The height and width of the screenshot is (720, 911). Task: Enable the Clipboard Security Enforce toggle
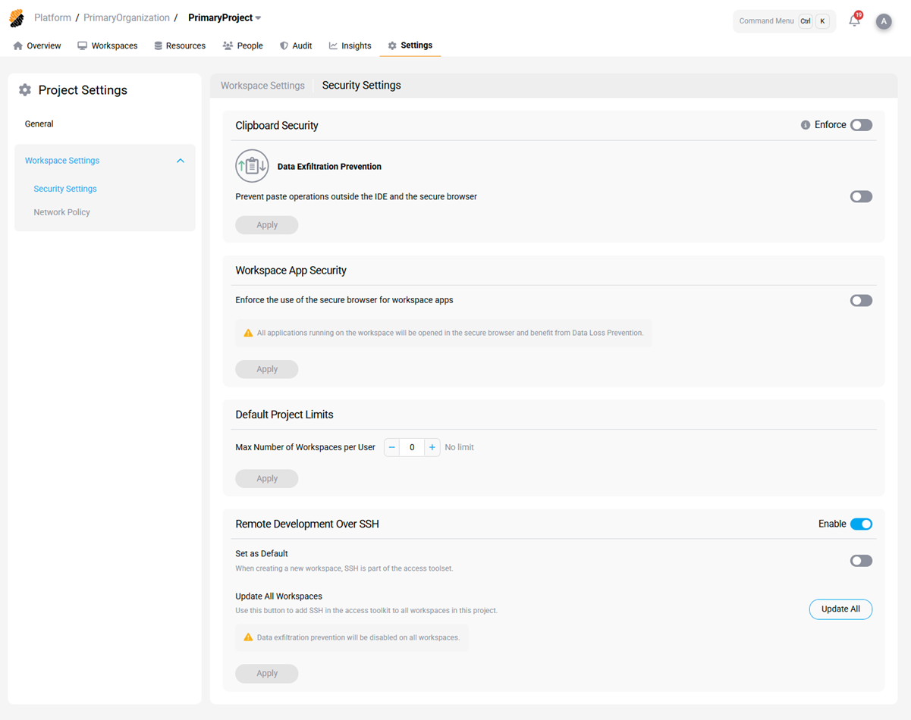point(861,124)
